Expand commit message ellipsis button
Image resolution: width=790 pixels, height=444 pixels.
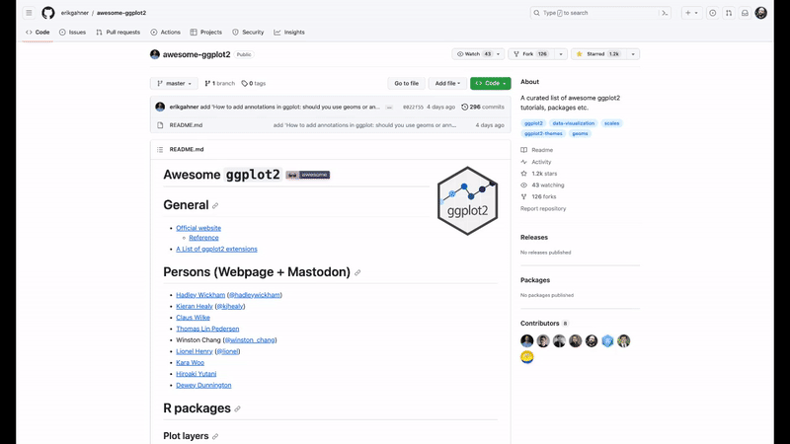point(389,108)
